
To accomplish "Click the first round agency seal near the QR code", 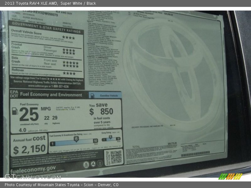I will 86,165.
